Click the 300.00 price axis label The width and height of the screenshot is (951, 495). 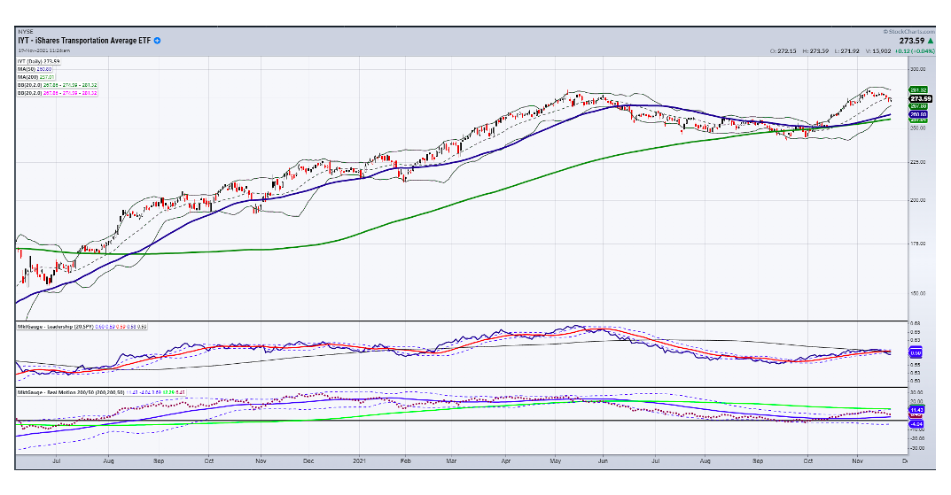point(918,69)
